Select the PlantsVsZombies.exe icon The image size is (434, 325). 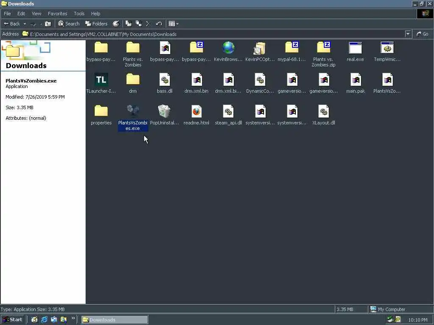[133, 118]
